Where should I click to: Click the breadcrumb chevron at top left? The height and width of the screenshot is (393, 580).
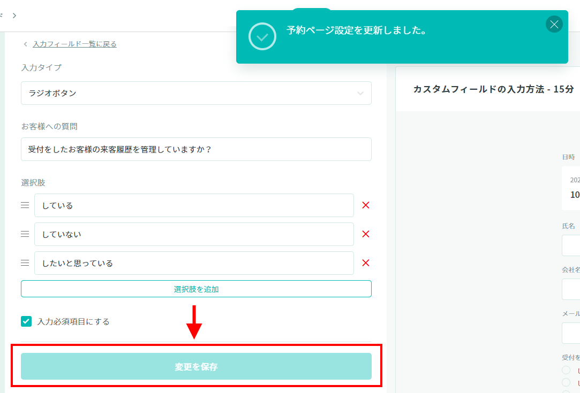[14, 16]
